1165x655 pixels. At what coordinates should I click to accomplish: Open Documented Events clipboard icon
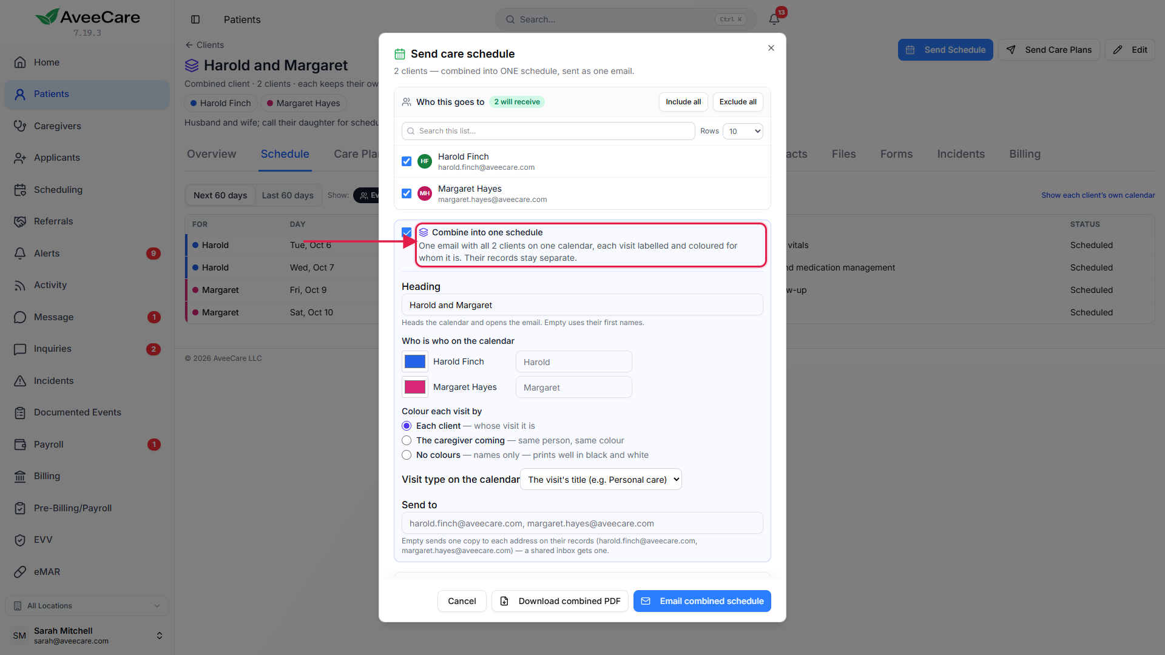tap(20, 412)
